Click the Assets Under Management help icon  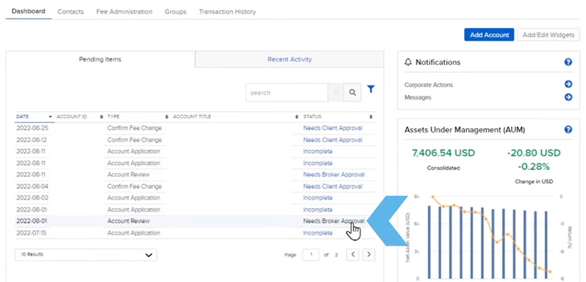coord(568,129)
